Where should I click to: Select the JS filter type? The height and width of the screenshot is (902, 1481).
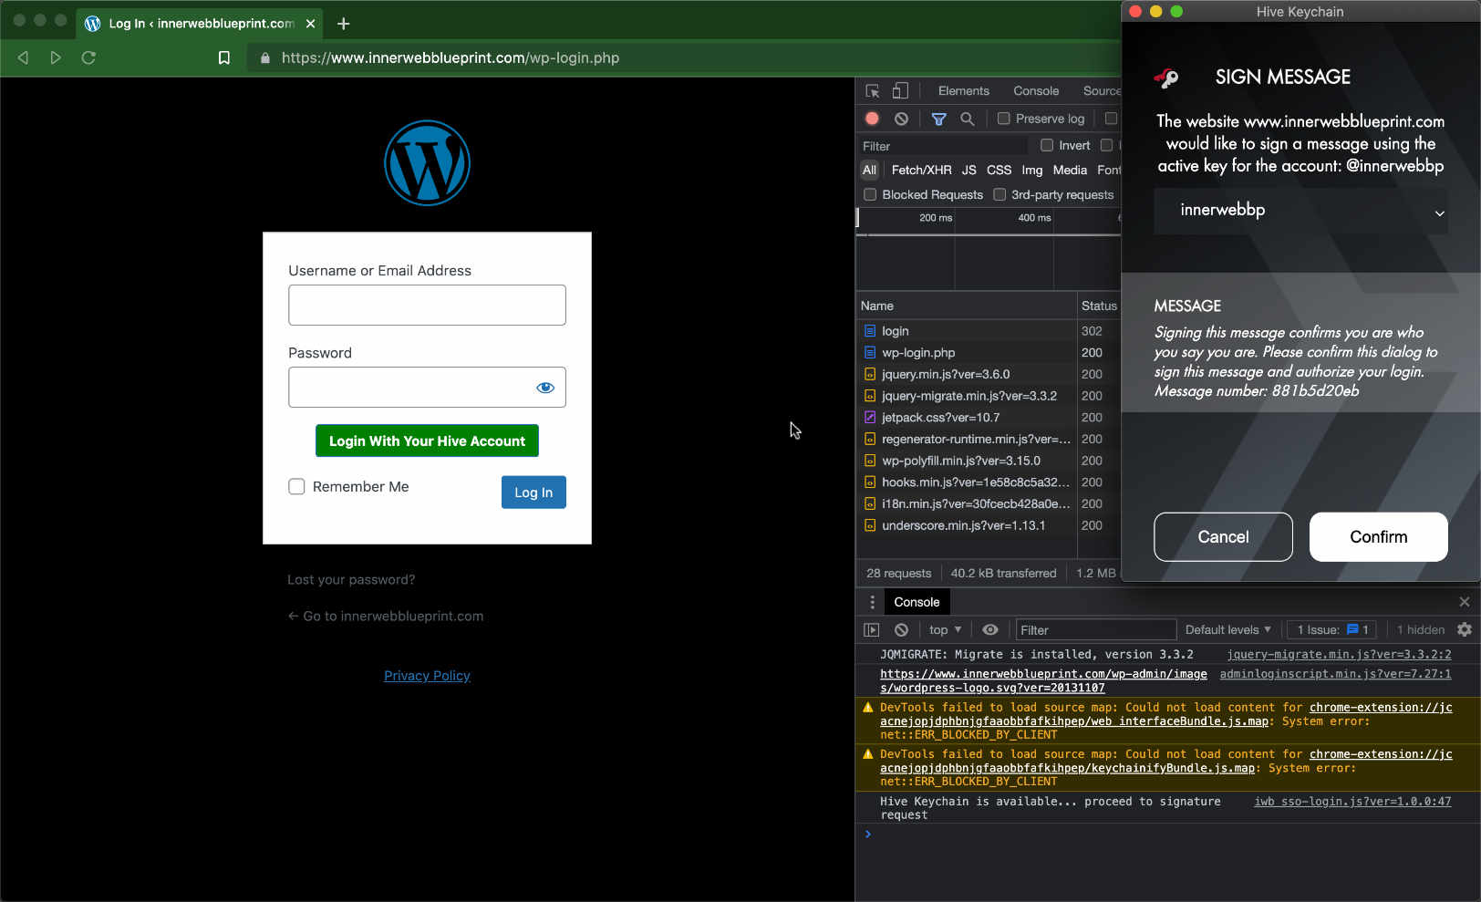(968, 171)
